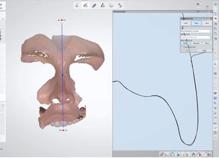Click the grey sphere icon in top toolbar

click(112, 5)
